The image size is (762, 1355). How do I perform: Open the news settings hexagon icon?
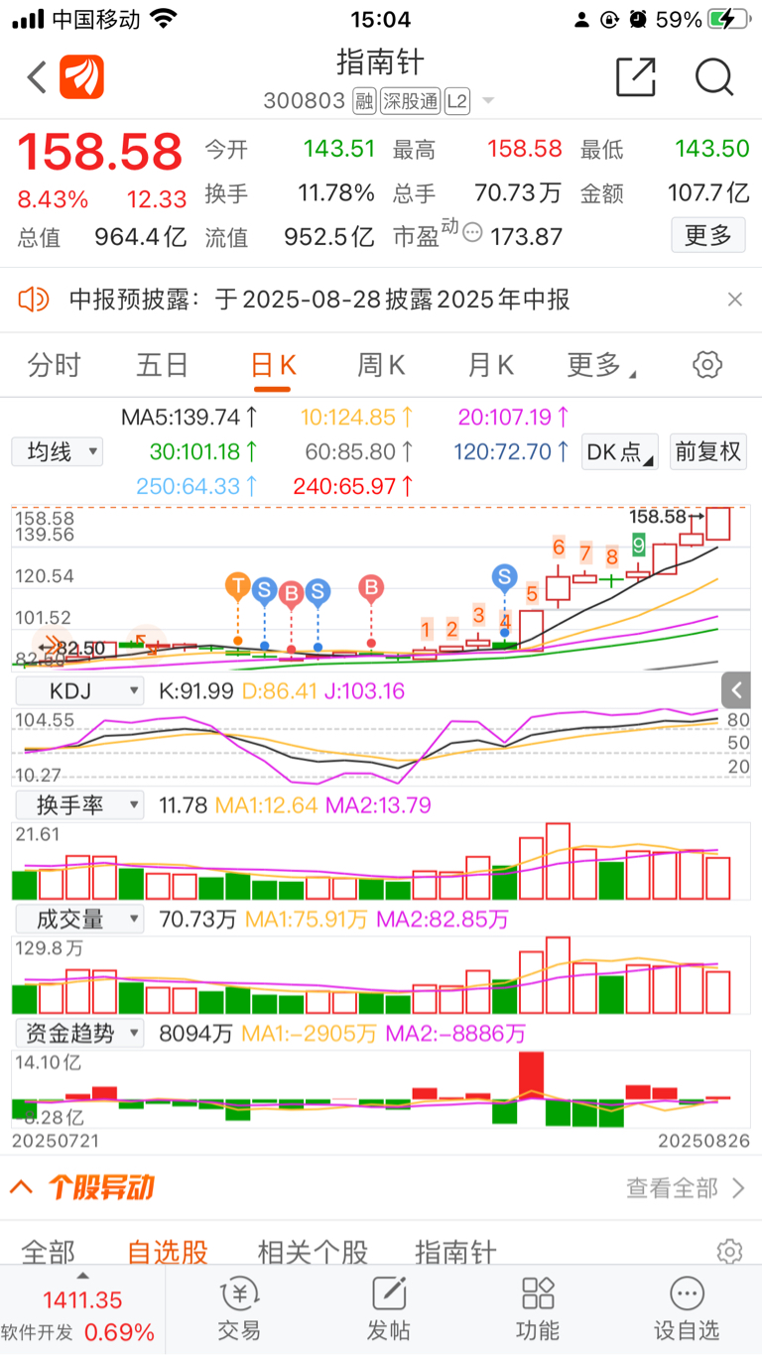click(730, 1251)
